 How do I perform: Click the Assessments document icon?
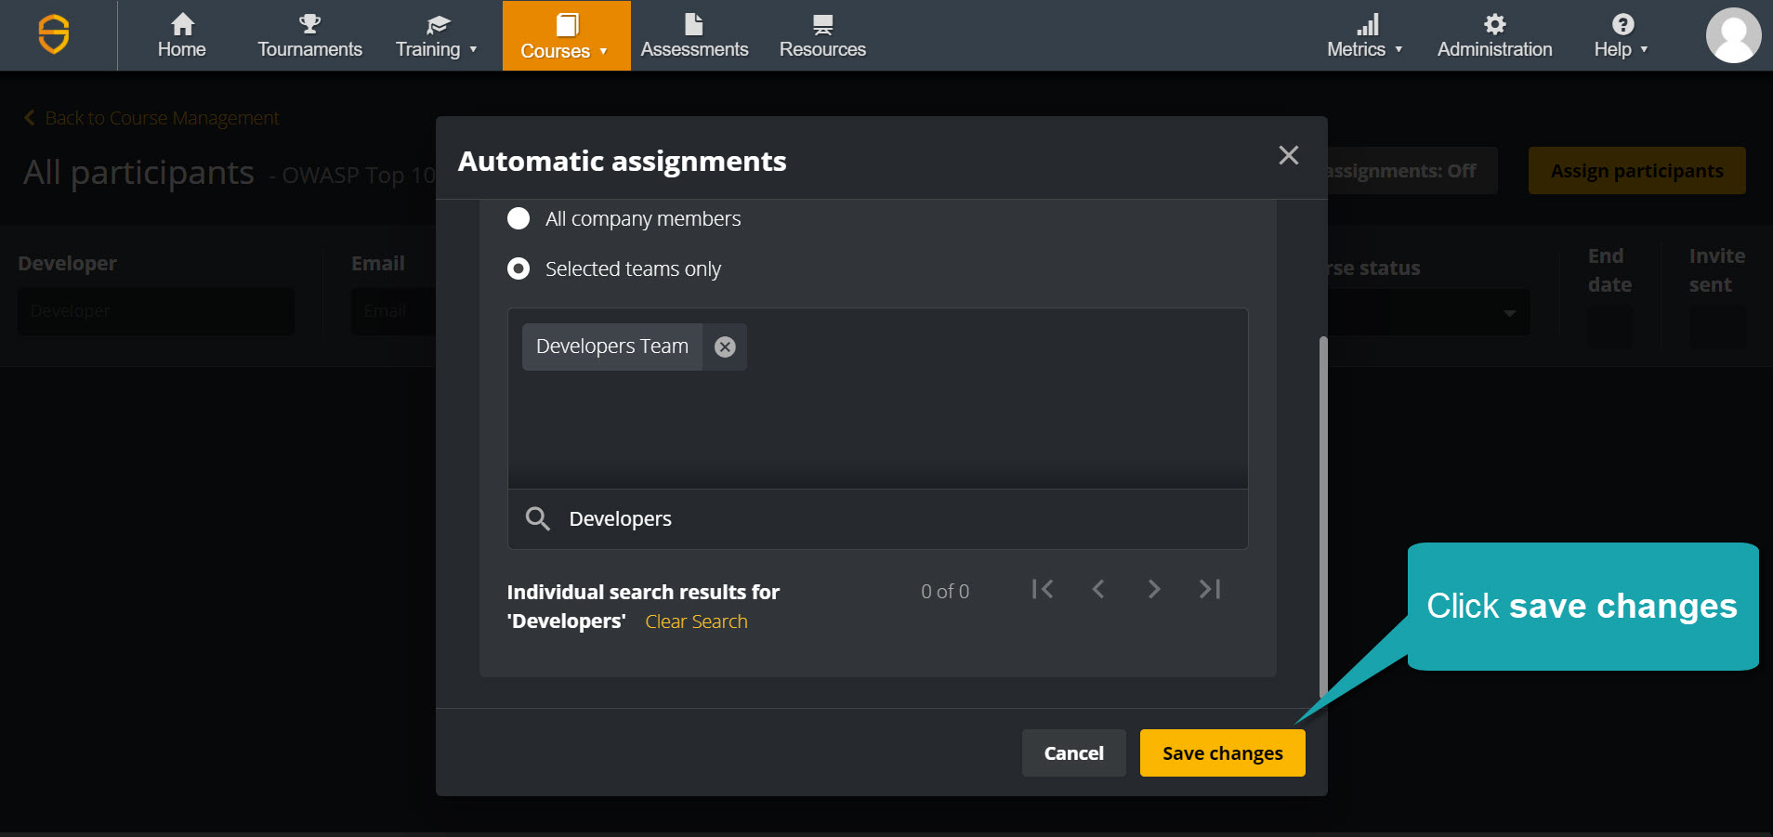point(694,23)
